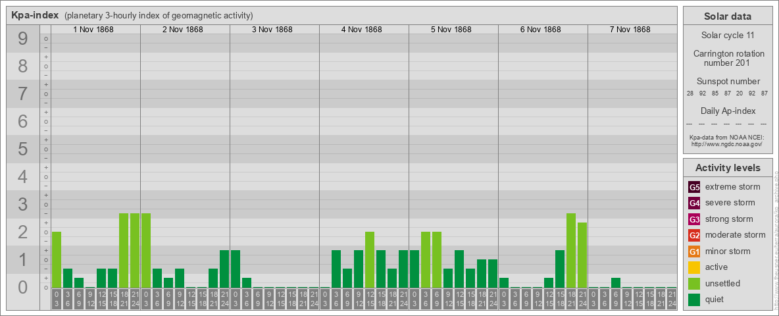
Task: Click the 5 Nov 6–9 unsettled bar
Action: [437, 259]
